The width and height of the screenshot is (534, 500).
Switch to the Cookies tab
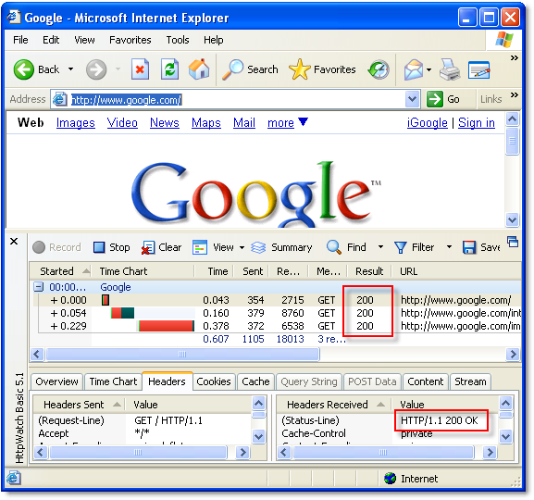tap(214, 381)
